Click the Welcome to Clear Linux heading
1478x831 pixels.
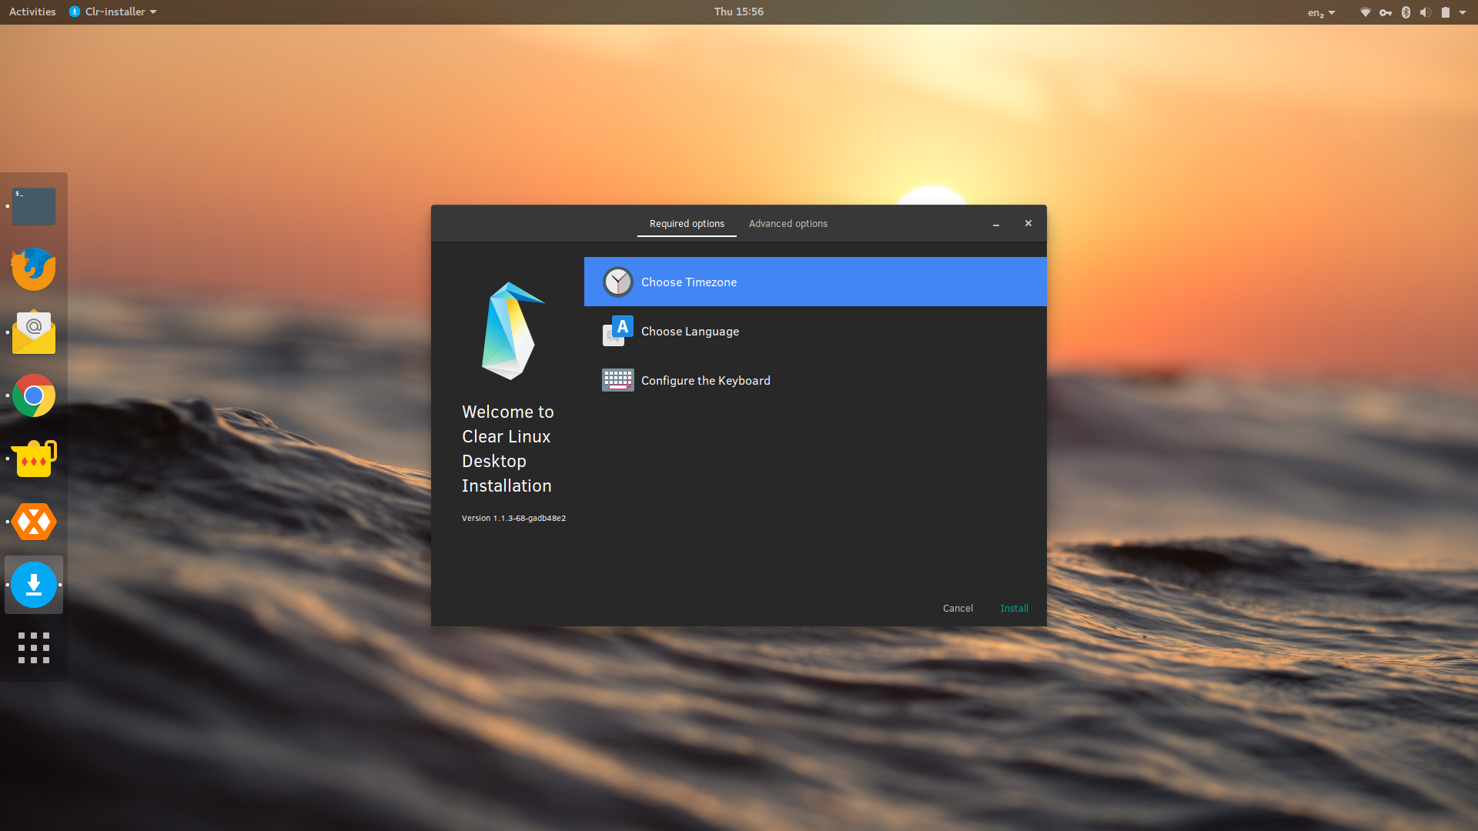coord(507,449)
